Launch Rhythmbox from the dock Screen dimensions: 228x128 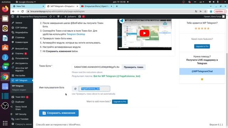click(x=5, y=28)
